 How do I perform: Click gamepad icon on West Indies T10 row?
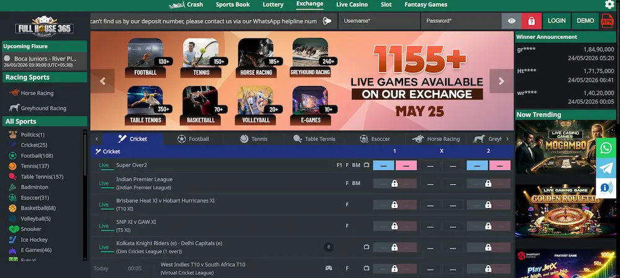coord(329,268)
